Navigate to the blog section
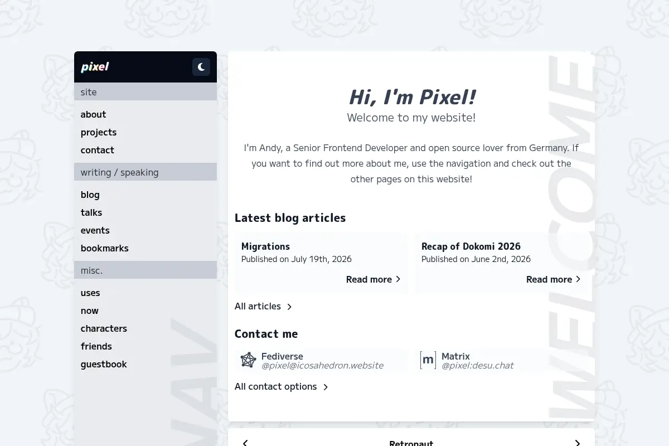Screen dimensions: 669x446 (x=90, y=195)
